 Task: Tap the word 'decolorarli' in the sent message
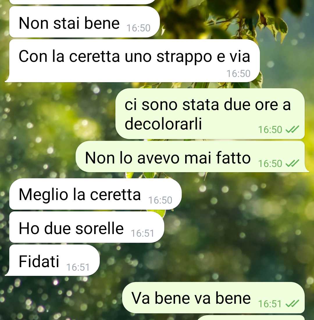click(163, 124)
